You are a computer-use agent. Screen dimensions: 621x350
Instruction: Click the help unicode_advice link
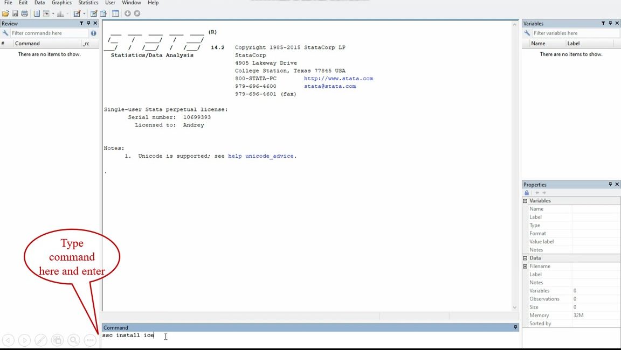point(261,156)
